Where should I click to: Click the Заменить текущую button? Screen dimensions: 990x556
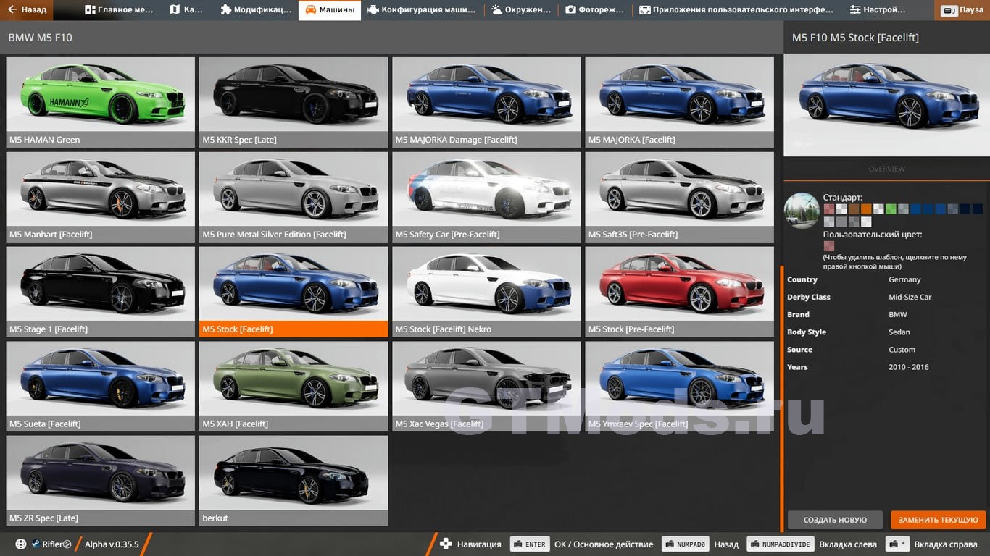coord(939,520)
